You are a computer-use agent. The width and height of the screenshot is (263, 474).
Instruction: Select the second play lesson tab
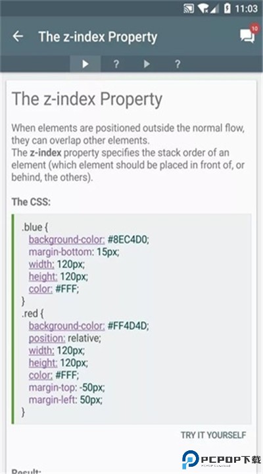tap(147, 64)
